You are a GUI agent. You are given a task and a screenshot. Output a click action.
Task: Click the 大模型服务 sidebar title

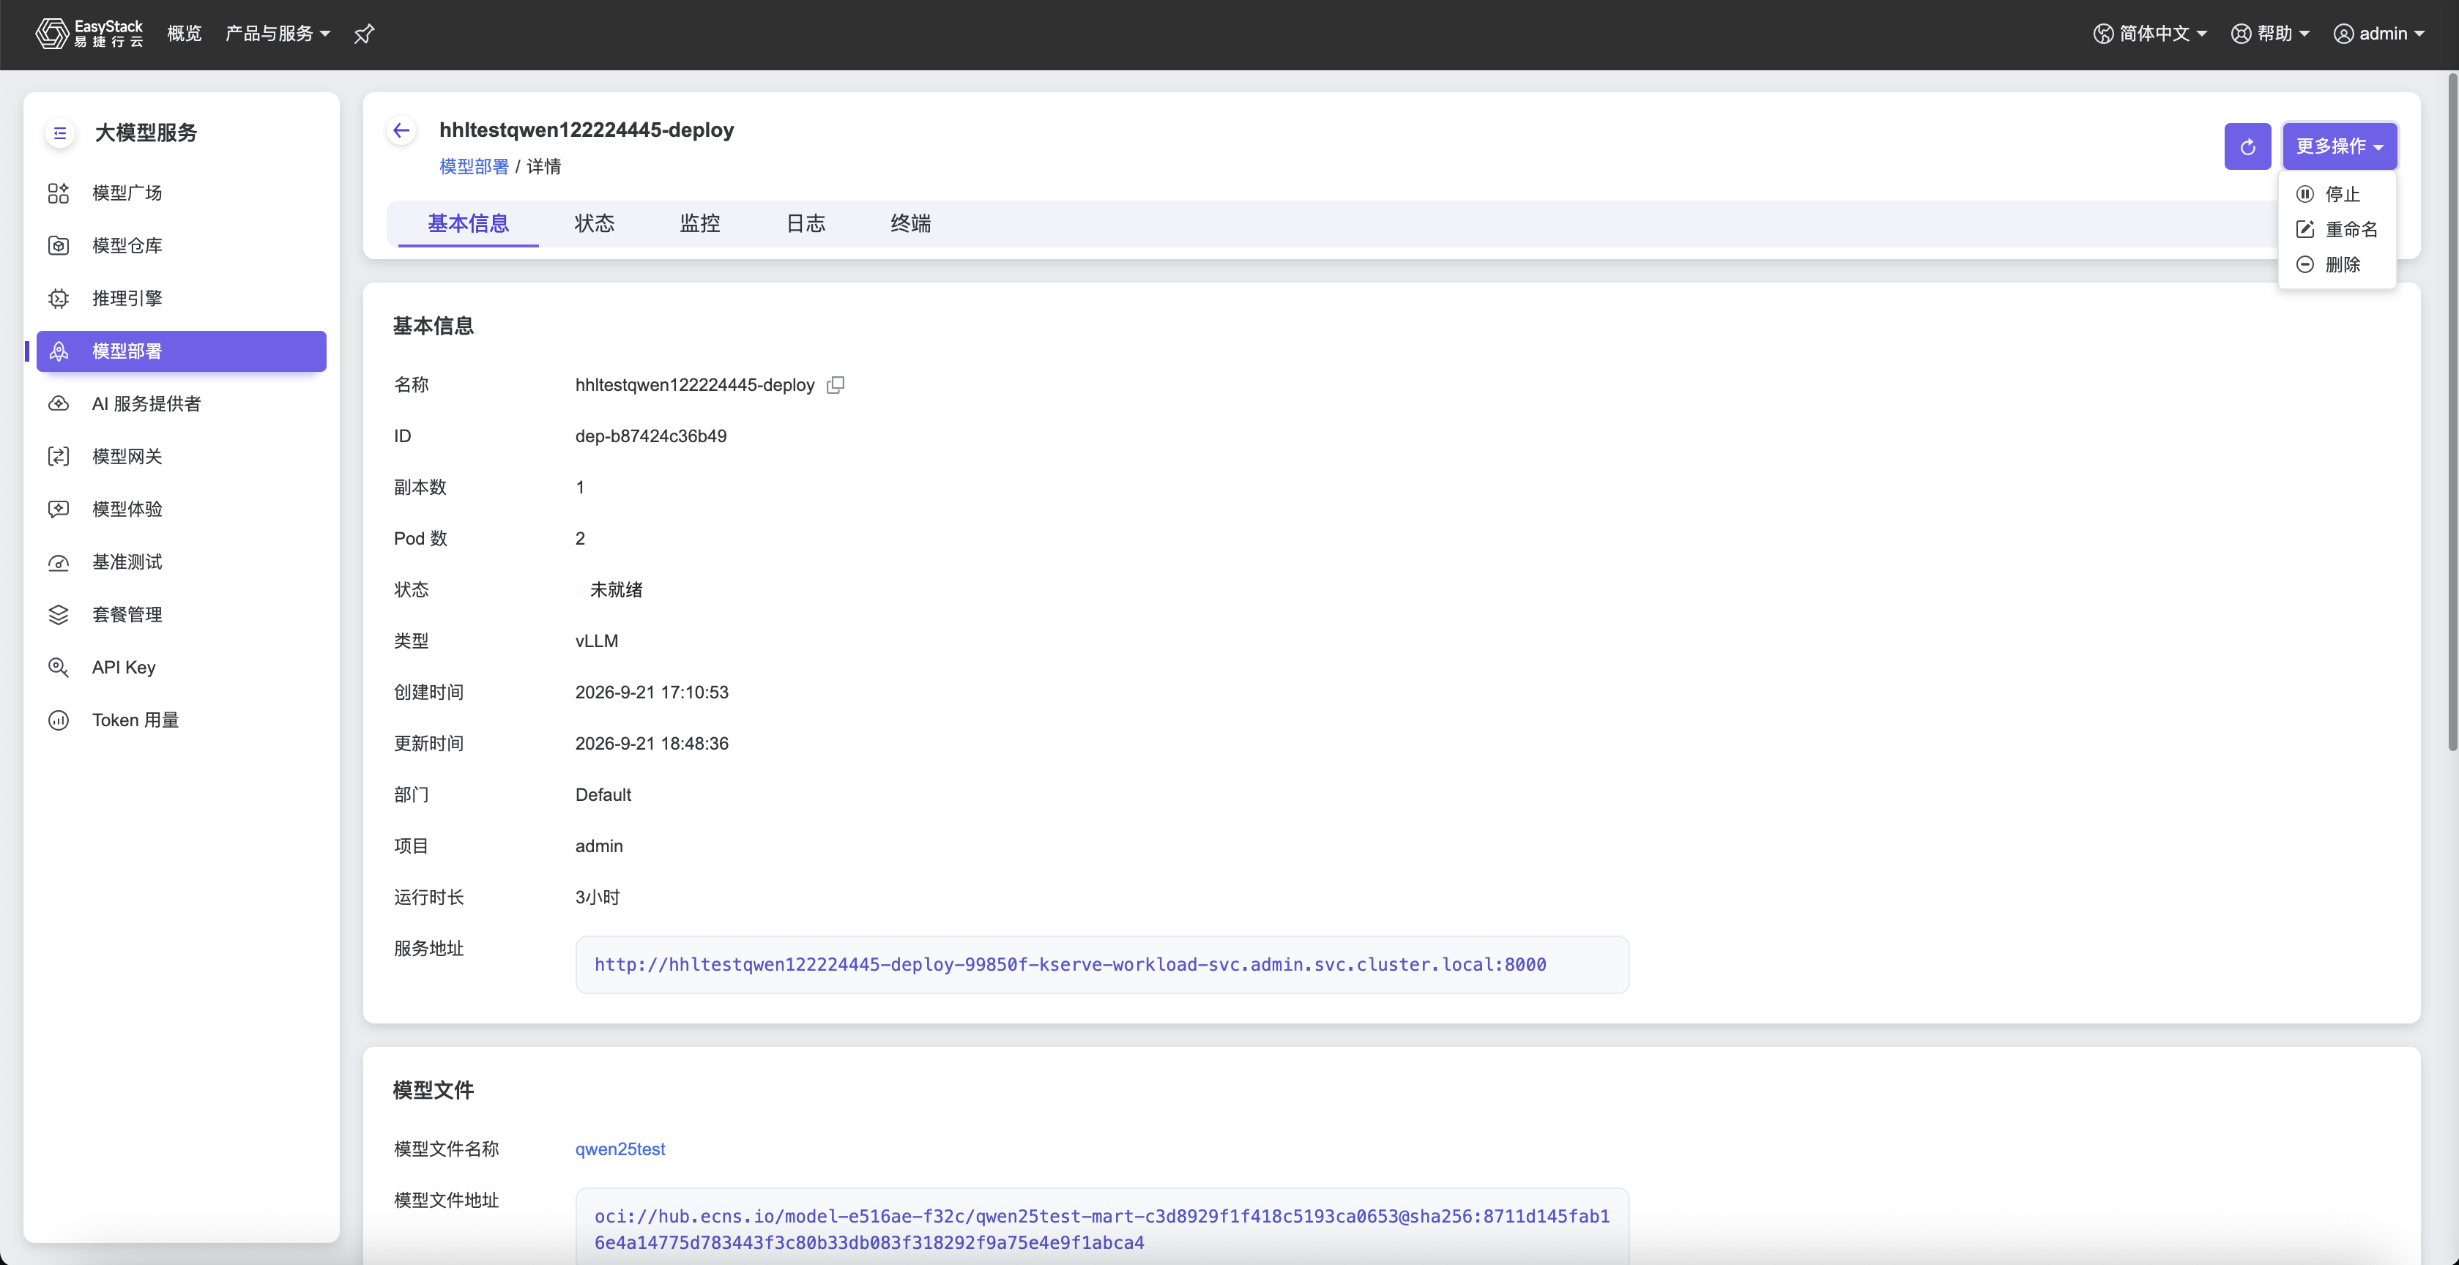click(146, 133)
